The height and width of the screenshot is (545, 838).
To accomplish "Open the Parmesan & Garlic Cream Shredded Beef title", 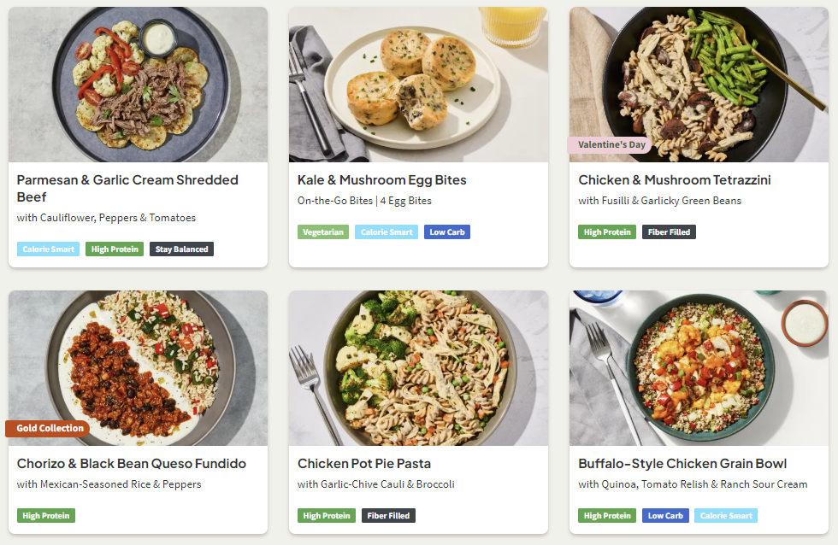I will coord(127,188).
